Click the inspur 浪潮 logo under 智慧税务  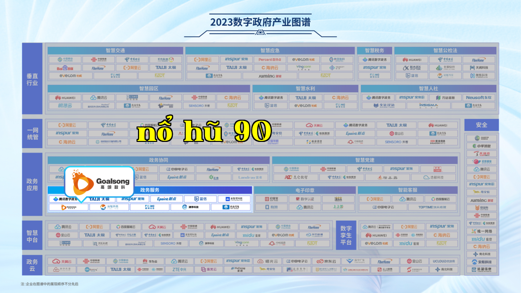click(374, 68)
